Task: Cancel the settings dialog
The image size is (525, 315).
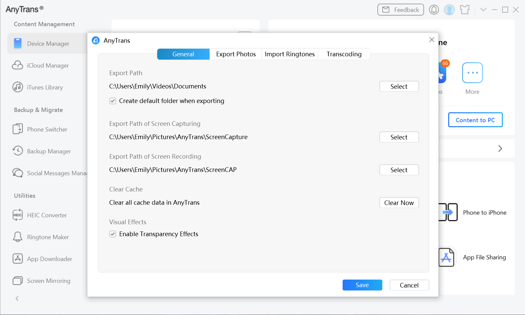Action: [x=409, y=285]
